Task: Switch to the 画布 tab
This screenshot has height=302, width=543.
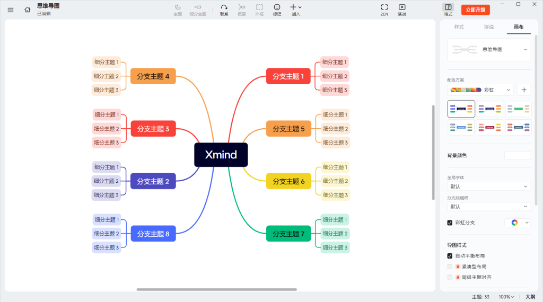Action: click(519, 27)
